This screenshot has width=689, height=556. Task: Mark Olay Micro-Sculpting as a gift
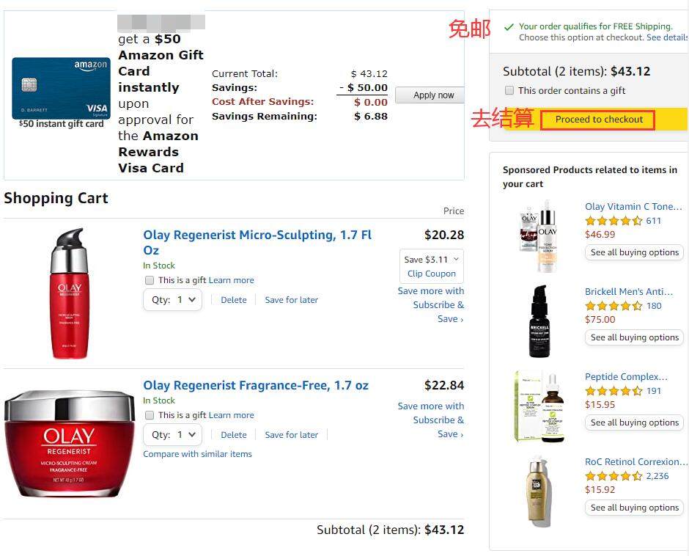tap(150, 280)
